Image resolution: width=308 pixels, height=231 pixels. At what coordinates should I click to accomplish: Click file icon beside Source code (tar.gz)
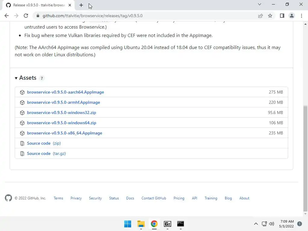pyautogui.click(x=22, y=154)
